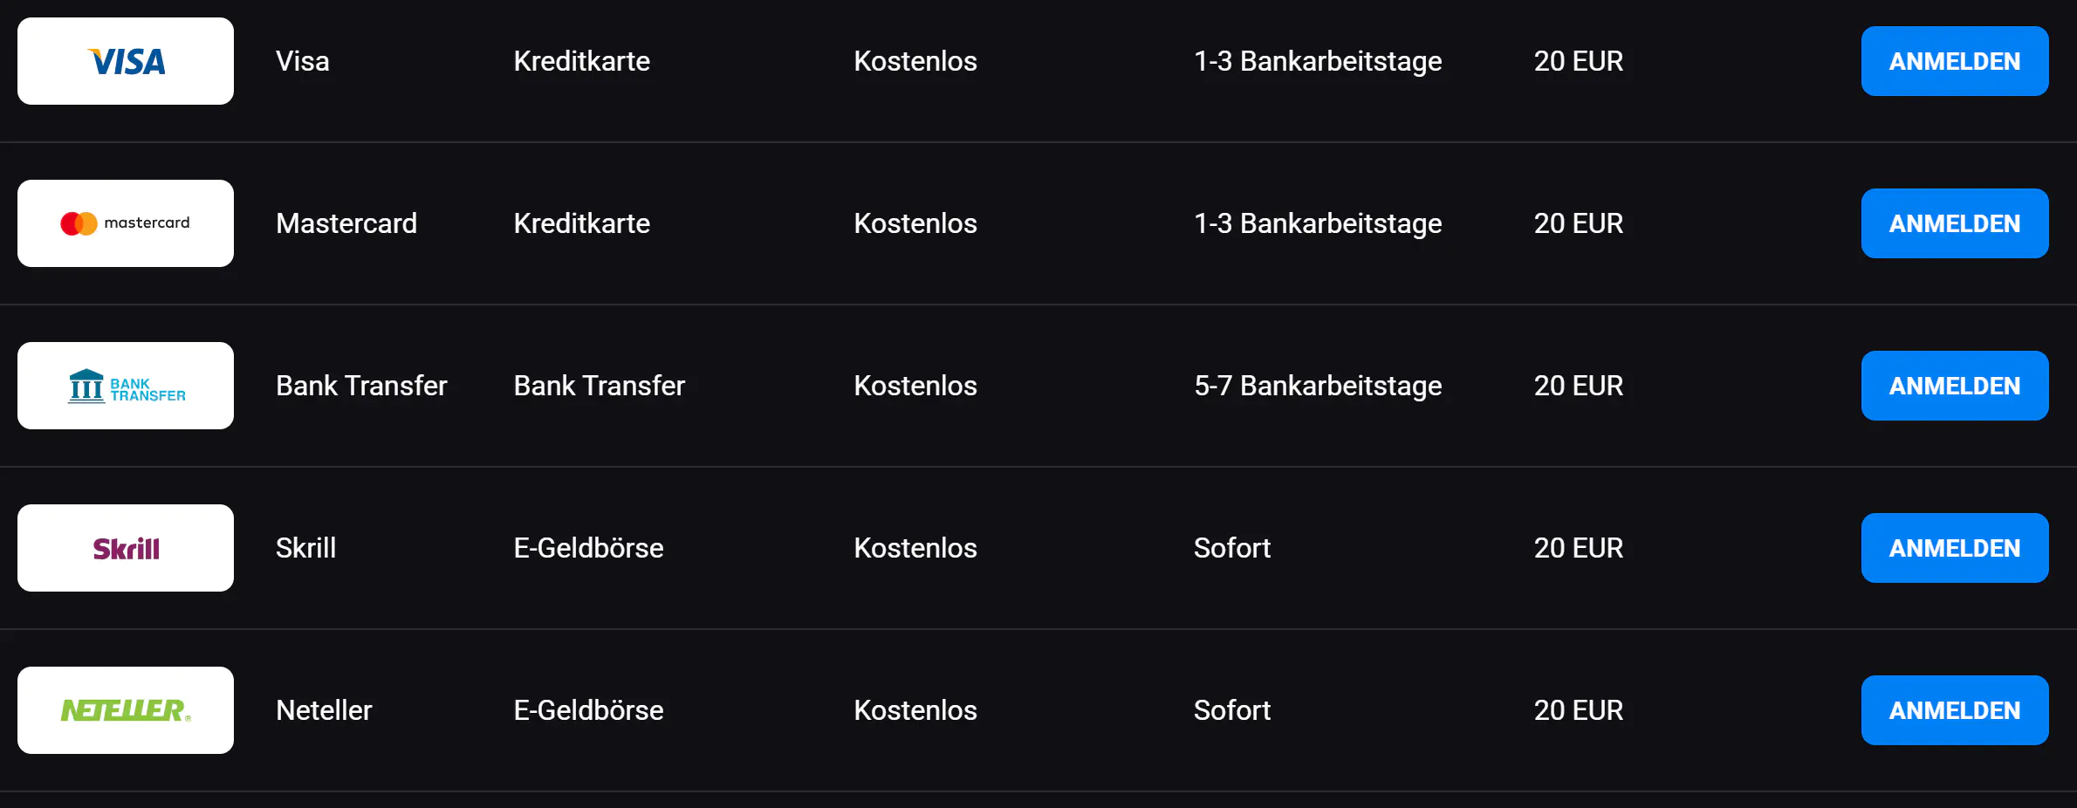2077x808 pixels.
Task: Click 5-7 Bankarbeitstage processing time
Action: point(1317,386)
